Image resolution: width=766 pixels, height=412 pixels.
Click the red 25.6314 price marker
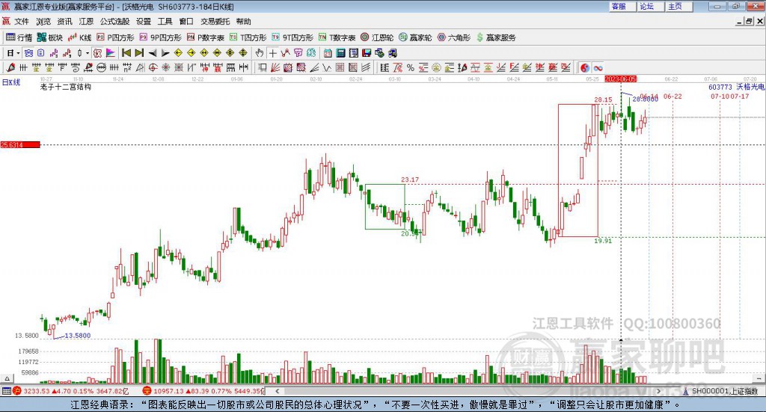(20, 144)
